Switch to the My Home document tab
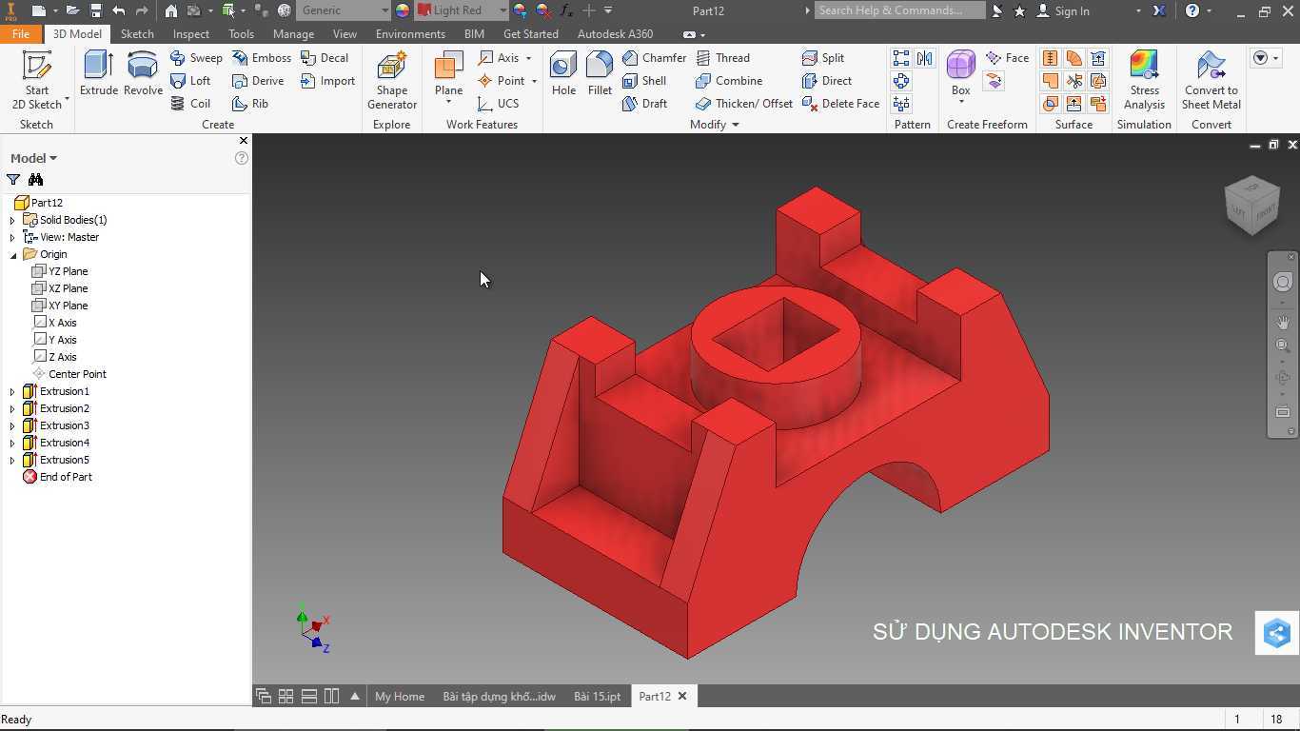The image size is (1300, 731). pyautogui.click(x=400, y=696)
